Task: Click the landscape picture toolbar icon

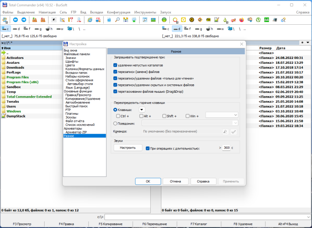Action: click(x=153, y=20)
